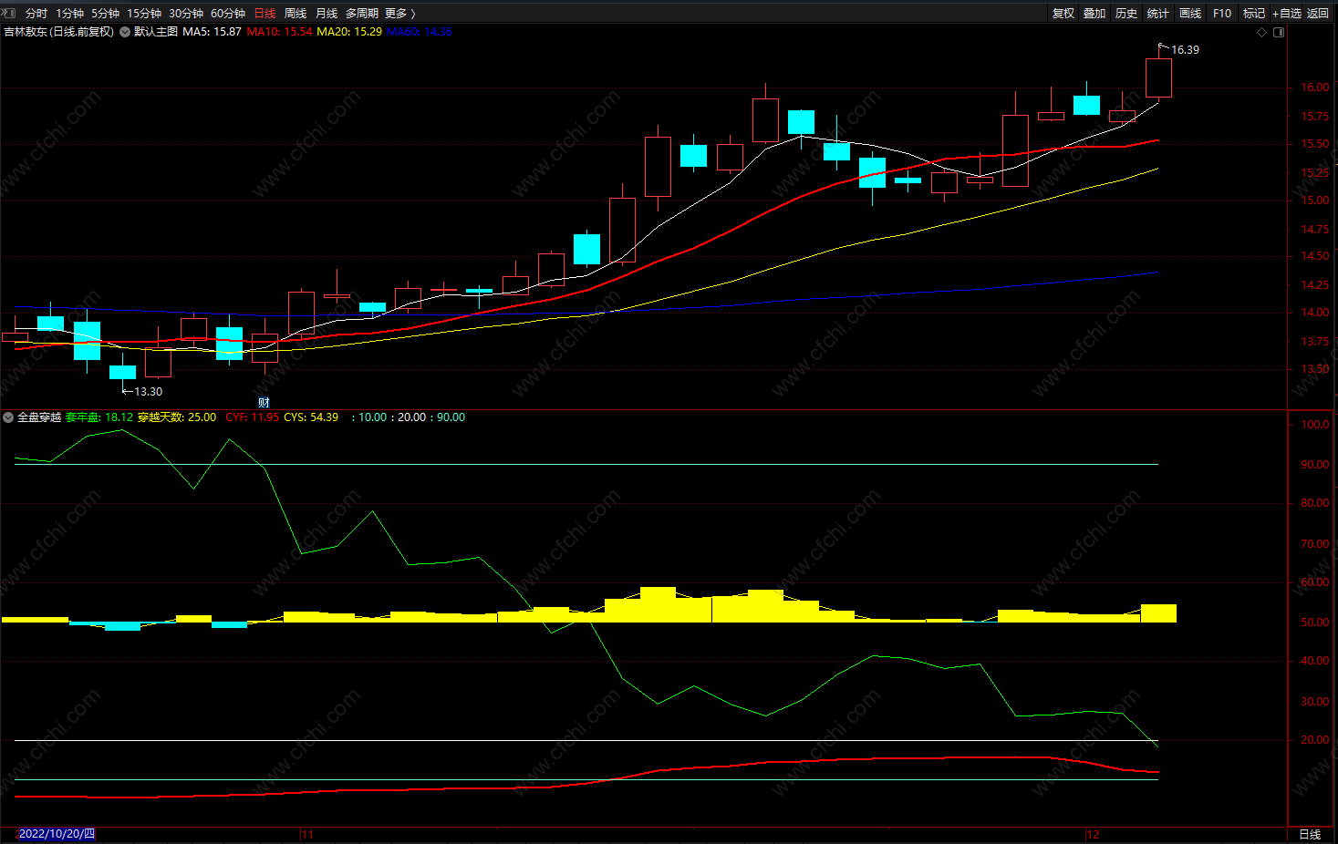Select the 1分钟 period tab
Screen dimensions: 1338x844
click(70, 14)
